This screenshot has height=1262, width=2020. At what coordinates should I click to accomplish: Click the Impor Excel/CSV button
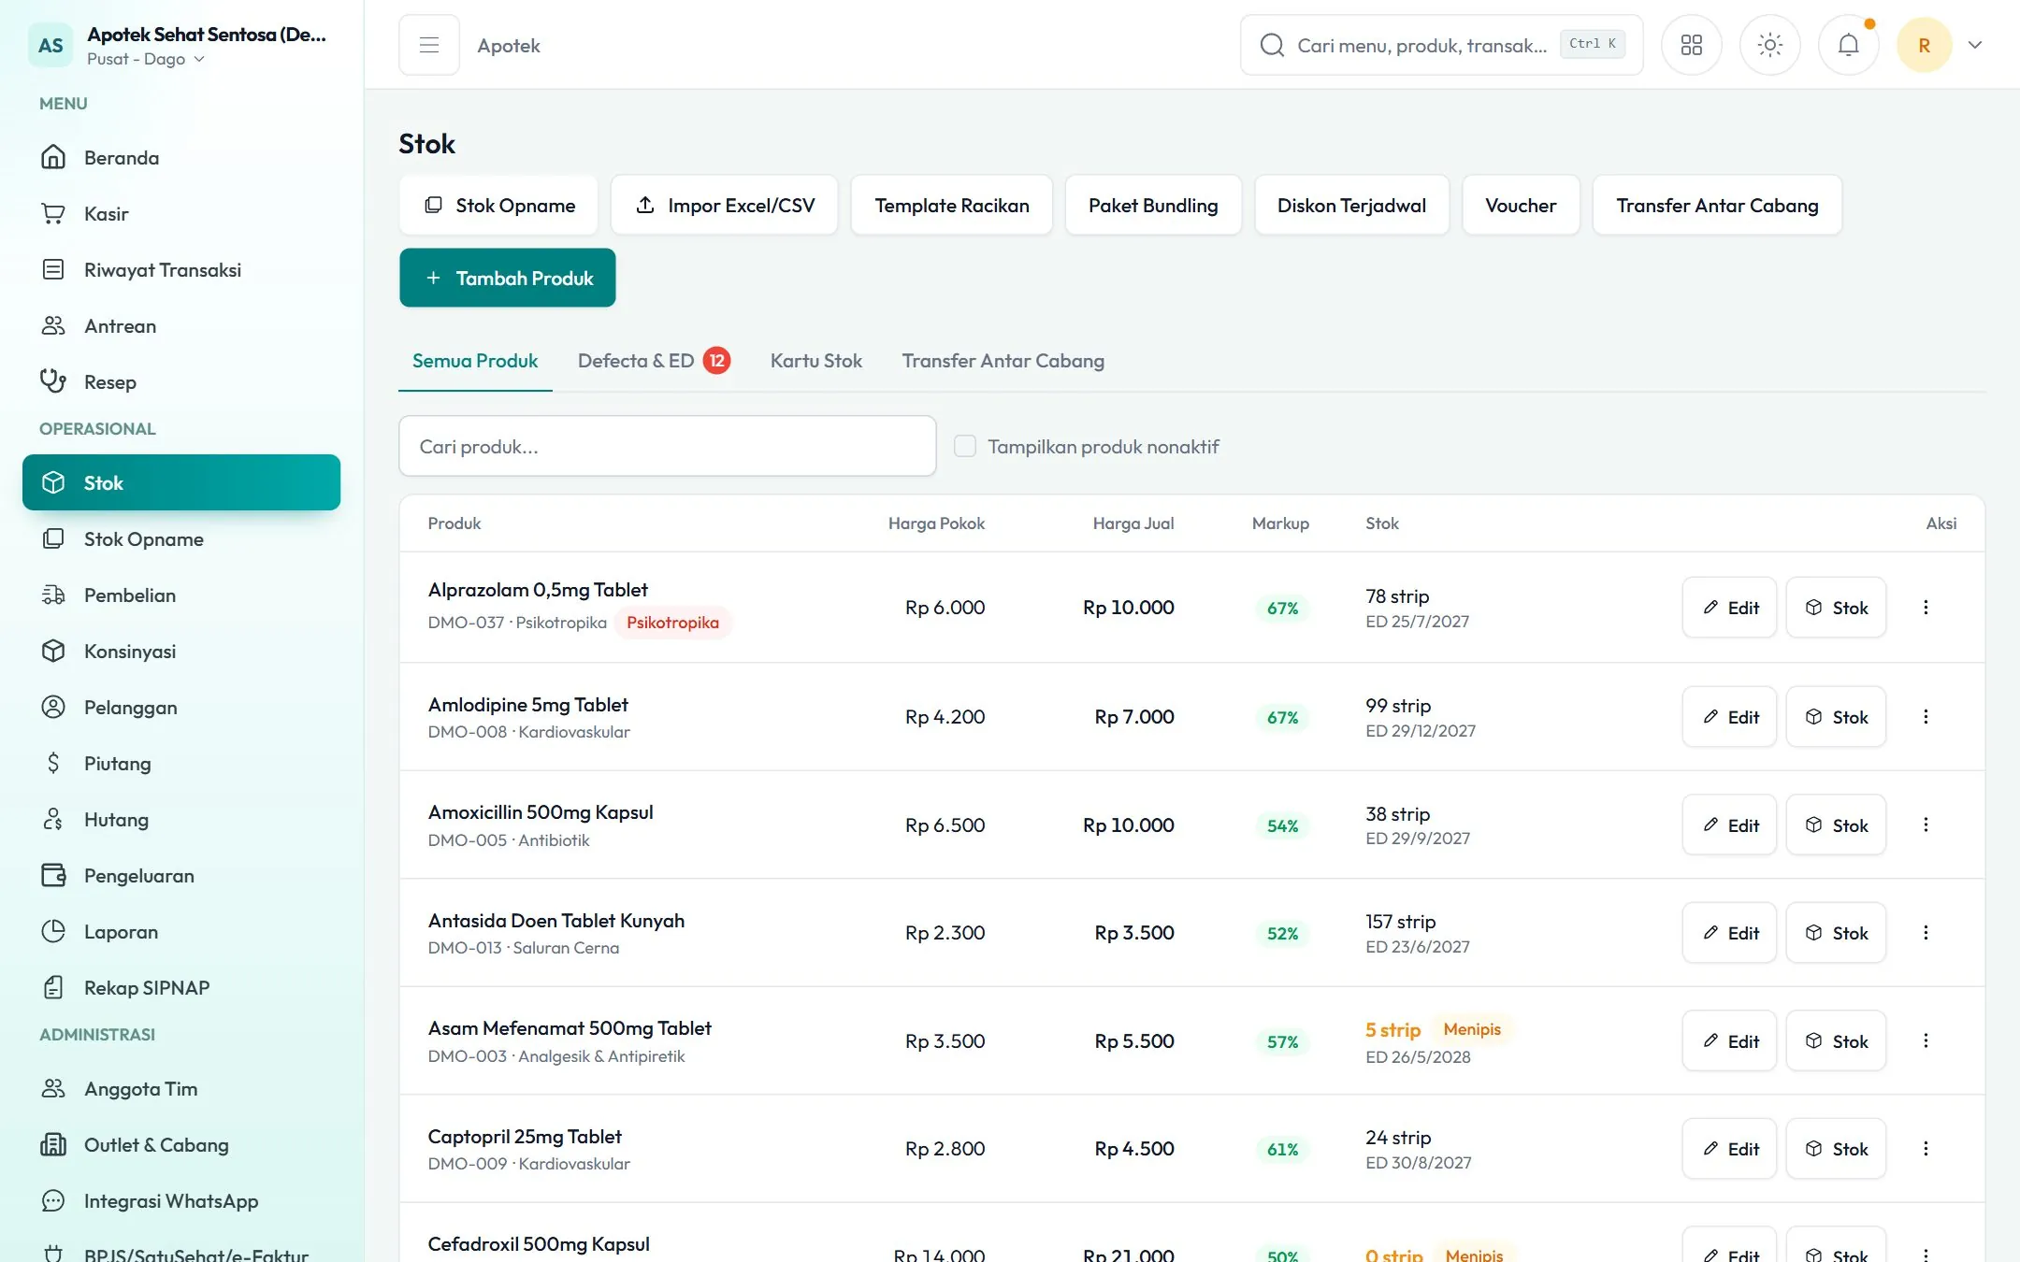(725, 205)
